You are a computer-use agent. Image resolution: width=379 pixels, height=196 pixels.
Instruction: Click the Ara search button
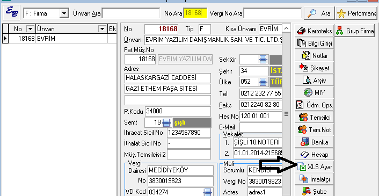point(319,13)
